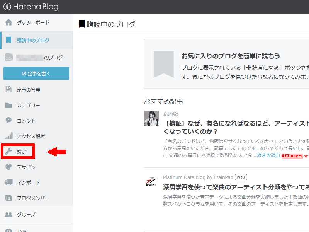Open the 677 users bookmark count link
The height and width of the screenshot is (232, 309).
(292, 156)
